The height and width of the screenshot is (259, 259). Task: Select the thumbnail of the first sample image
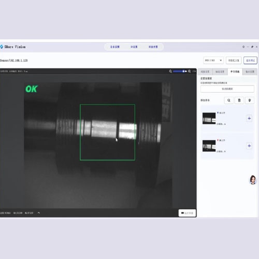209,118
